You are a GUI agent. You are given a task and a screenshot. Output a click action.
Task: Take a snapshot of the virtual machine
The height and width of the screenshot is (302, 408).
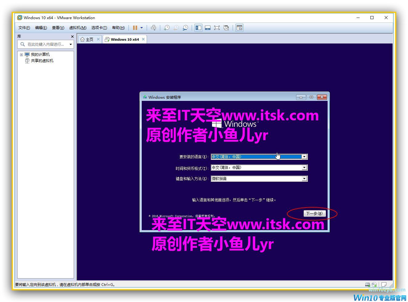tap(167, 28)
